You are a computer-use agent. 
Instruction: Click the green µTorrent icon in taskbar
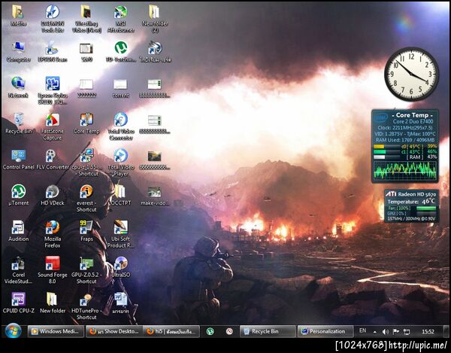[210, 331]
